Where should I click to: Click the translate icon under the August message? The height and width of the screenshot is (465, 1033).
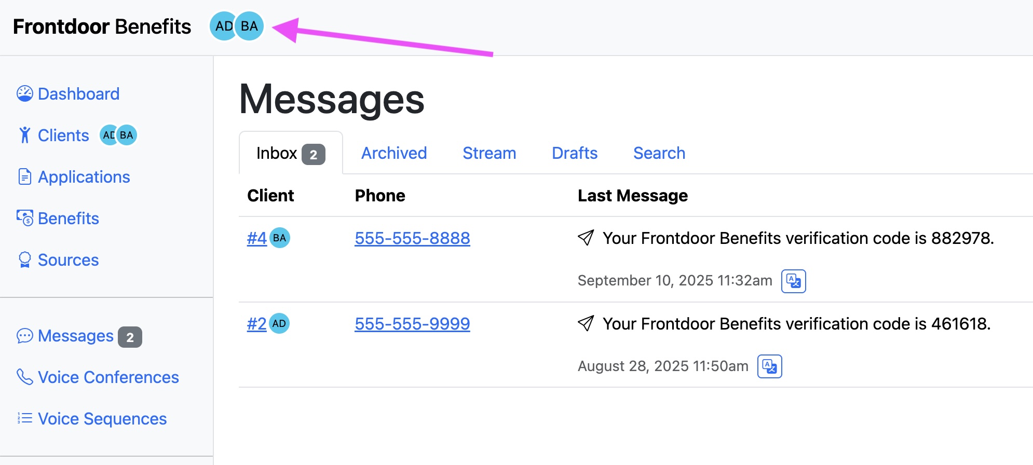pyautogui.click(x=769, y=366)
